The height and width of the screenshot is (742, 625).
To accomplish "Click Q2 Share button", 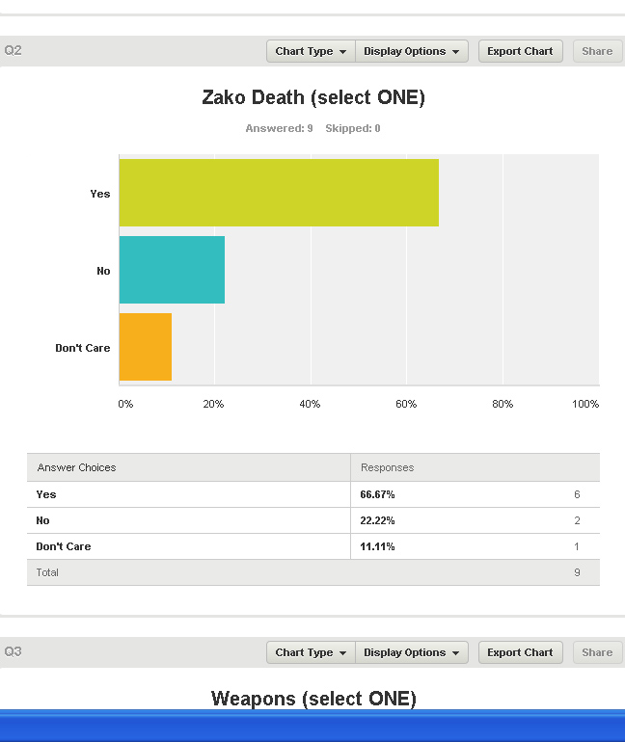I will (597, 51).
